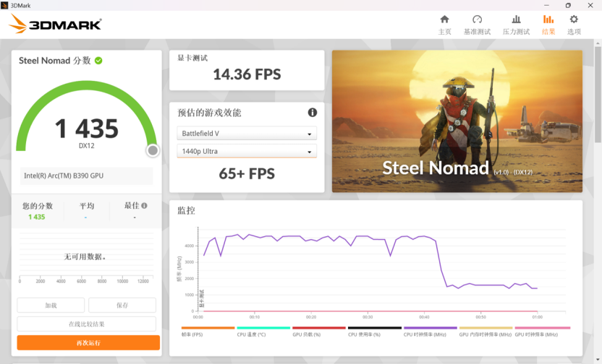The height and width of the screenshot is (364, 602).
Task: Toggle the GPU 负载 legend swatch
Action: 319,328
